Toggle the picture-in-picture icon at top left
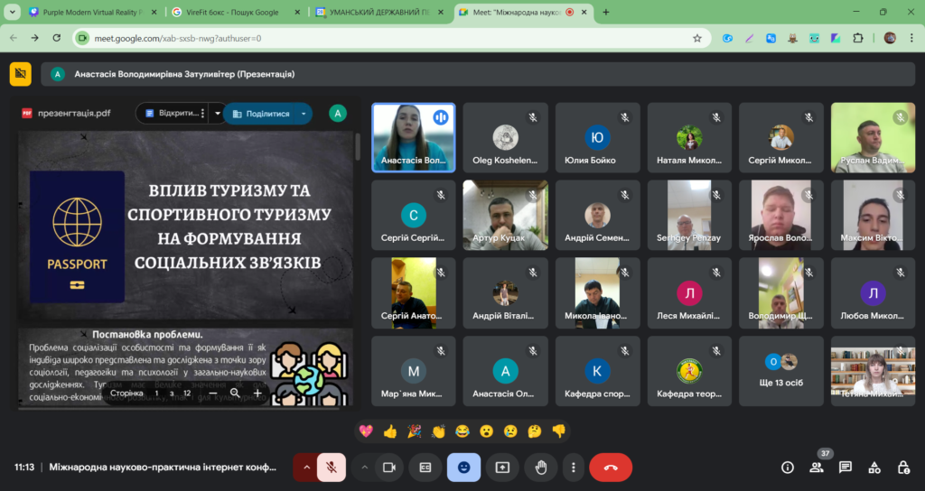The width and height of the screenshot is (925, 491). [x=21, y=74]
